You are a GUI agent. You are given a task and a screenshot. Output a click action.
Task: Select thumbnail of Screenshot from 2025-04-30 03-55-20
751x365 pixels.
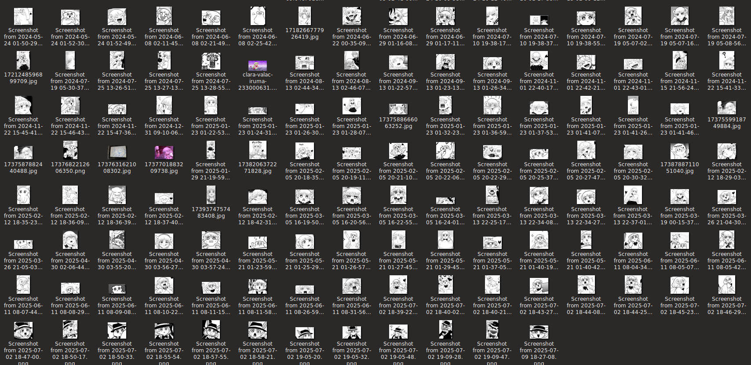(x=117, y=240)
